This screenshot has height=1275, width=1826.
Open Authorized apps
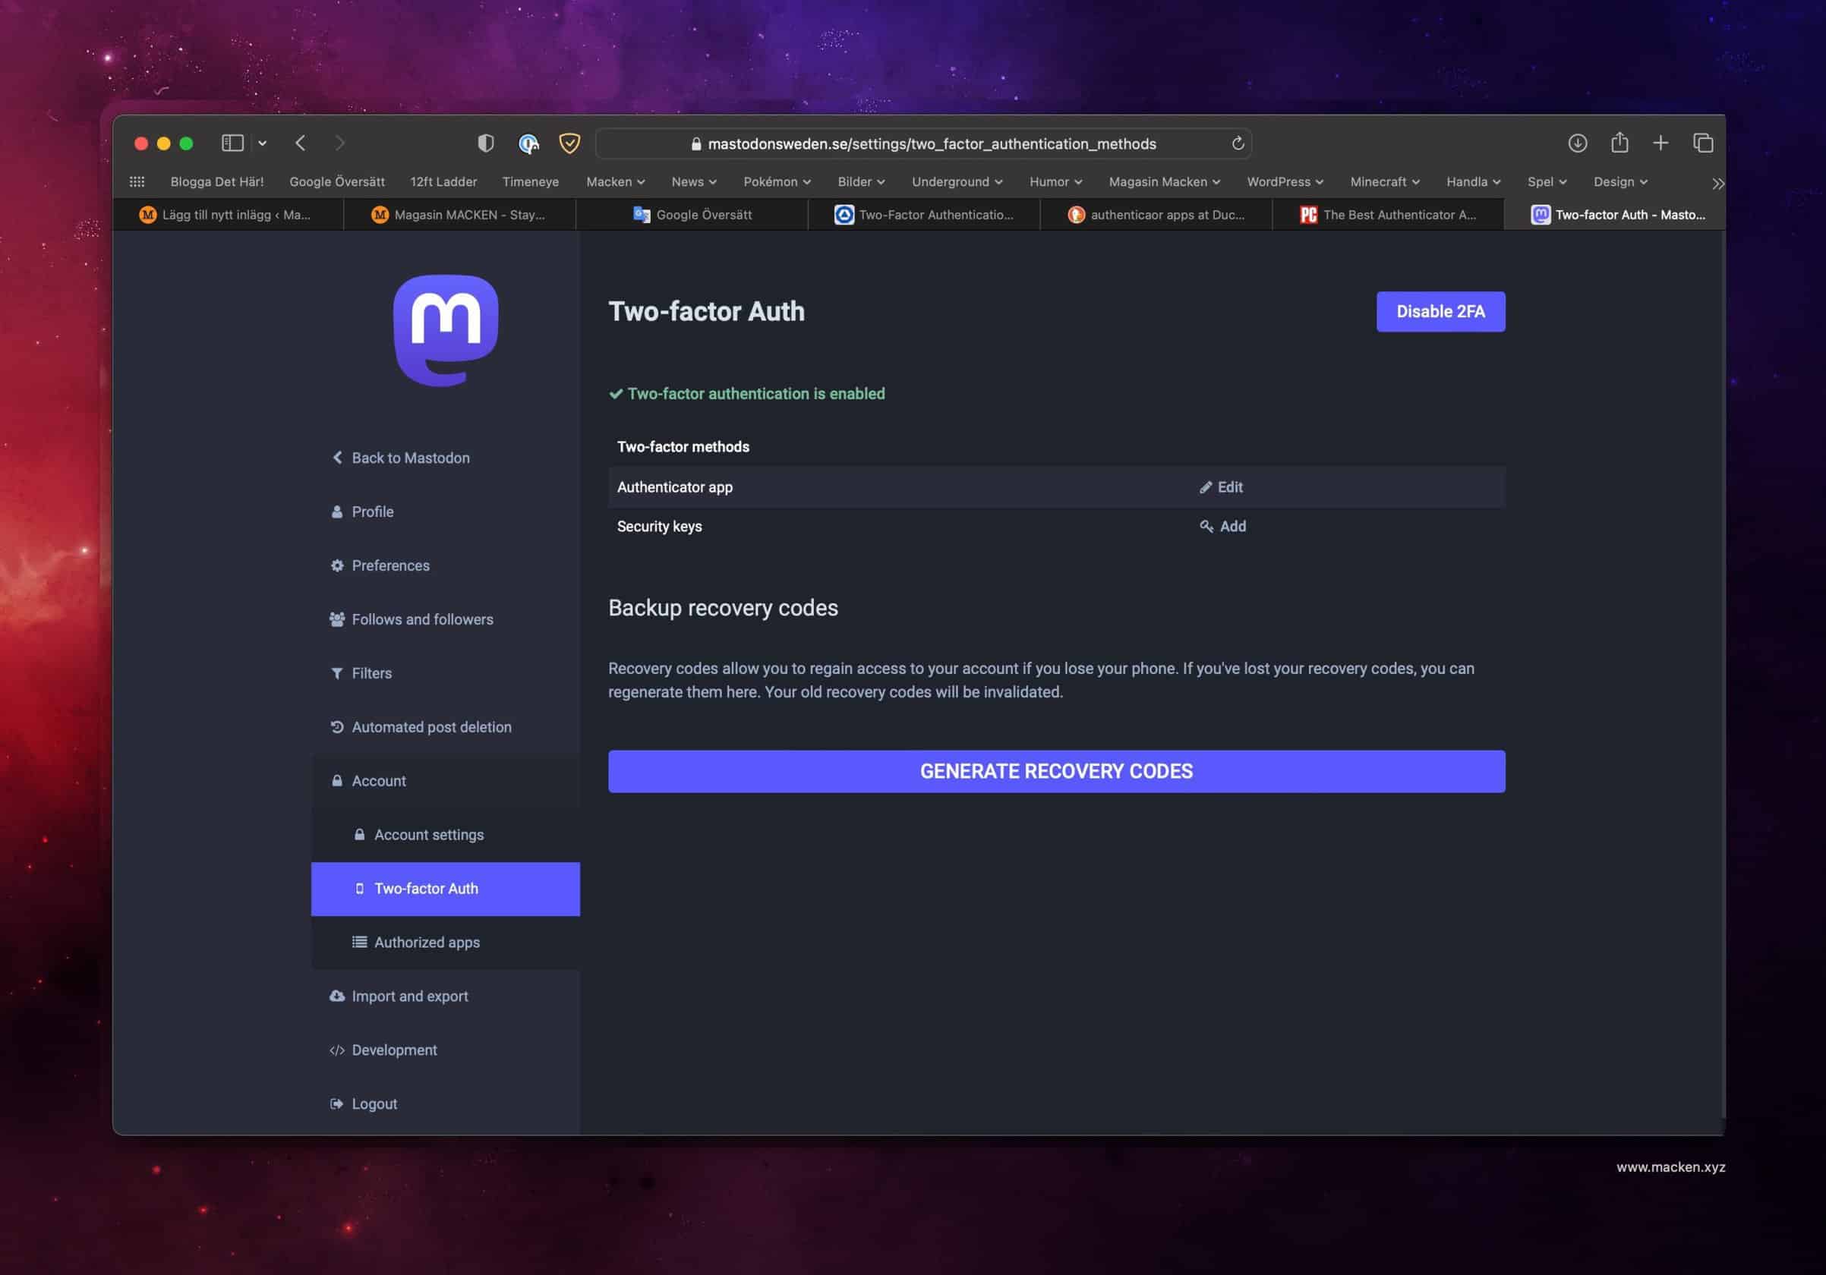tap(446, 943)
